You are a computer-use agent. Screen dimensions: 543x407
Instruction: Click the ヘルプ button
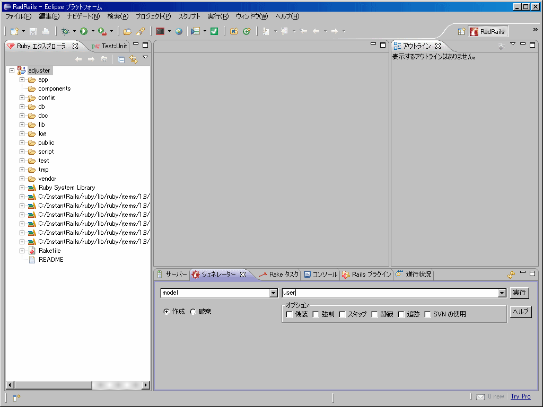[521, 312]
